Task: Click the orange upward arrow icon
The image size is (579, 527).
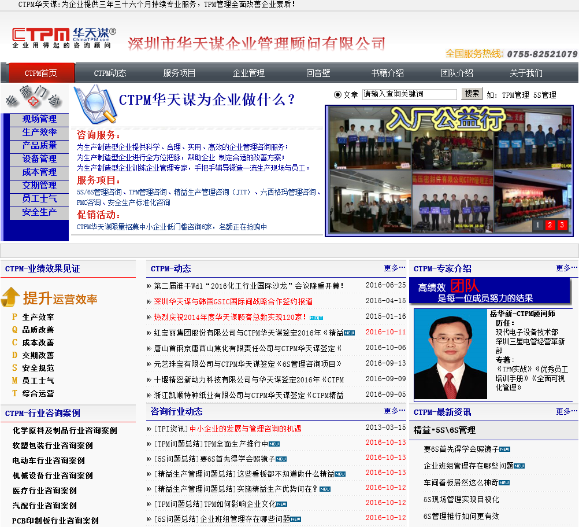Action: pyautogui.click(x=11, y=297)
